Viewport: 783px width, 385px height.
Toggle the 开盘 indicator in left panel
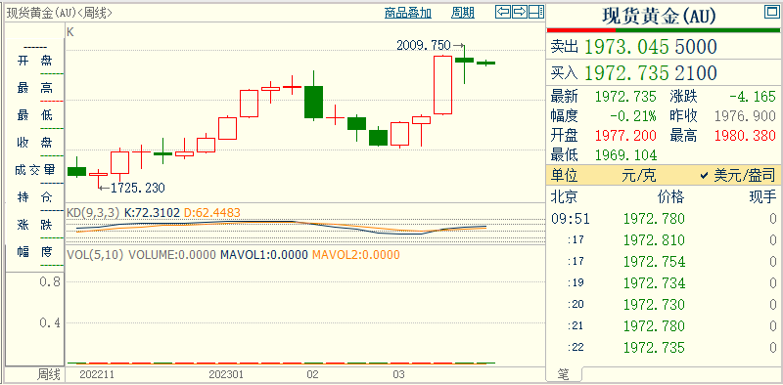click(x=34, y=61)
